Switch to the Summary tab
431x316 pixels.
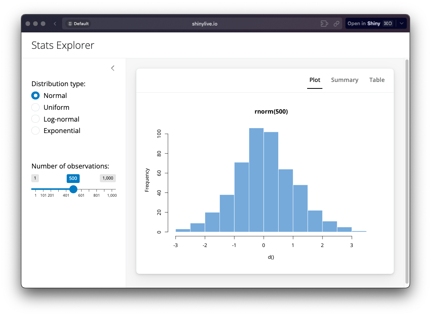pyautogui.click(x=344, y=80)
